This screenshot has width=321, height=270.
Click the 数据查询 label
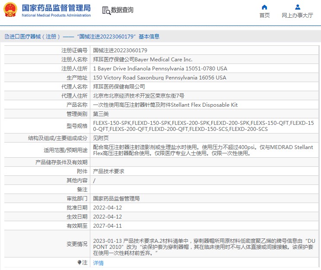(122, 10)
